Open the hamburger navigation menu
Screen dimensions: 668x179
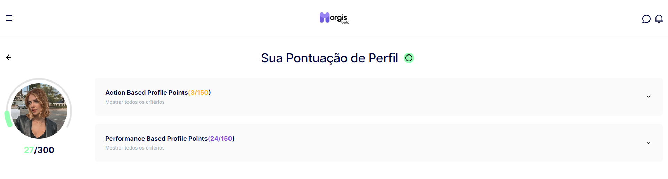coord(9,18)
